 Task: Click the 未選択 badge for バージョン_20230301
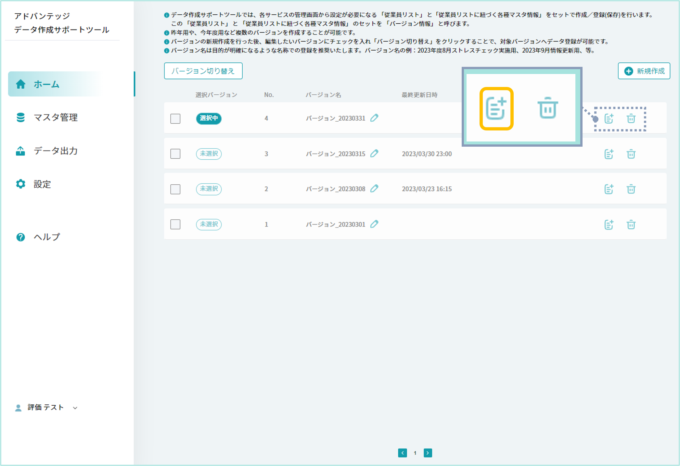pyautogui.click(x=209, y=224)
